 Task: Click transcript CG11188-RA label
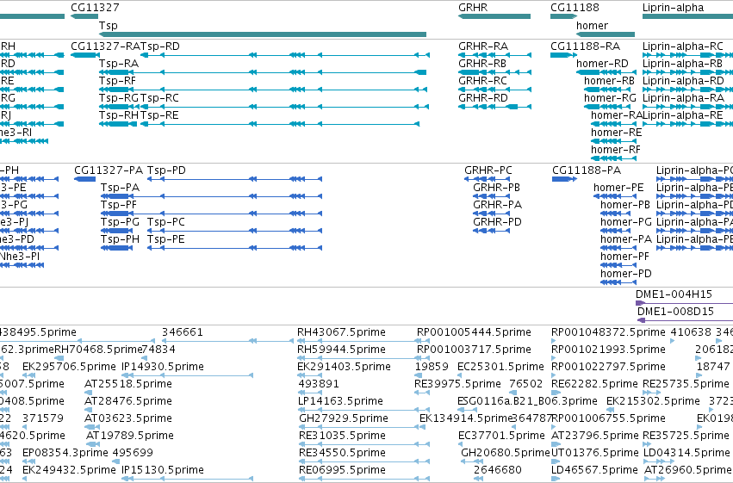tap(585, 46)
